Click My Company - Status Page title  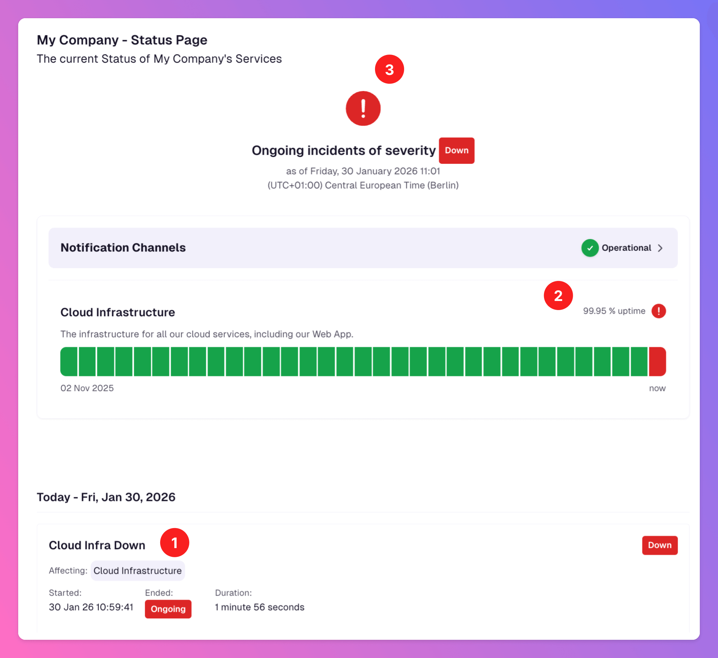point(122,40)
